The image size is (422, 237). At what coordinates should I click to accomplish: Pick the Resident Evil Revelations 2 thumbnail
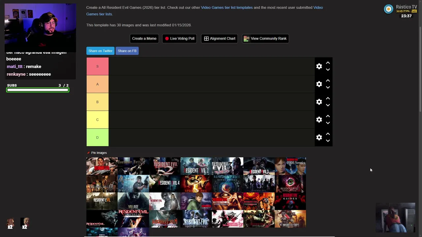290,184
